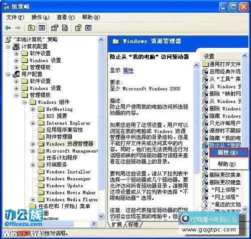This screenshot has height=239, width=251.
Task: Choose 帮助(H) in the context menu
Action: coord(228,164)
